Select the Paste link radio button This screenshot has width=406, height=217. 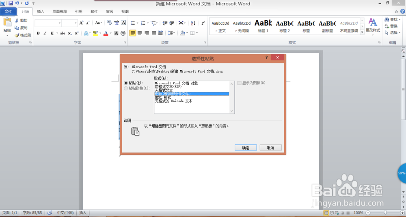(x=126, y=88)
